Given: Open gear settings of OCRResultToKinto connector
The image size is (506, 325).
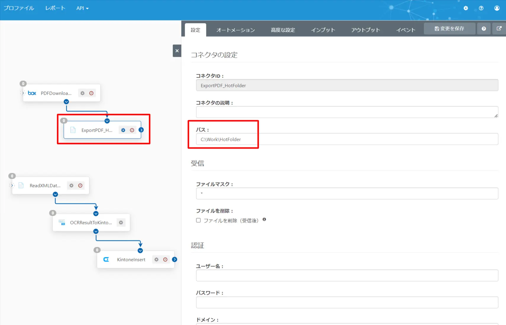Looking at the screenshot, I should [x=121, y=223].
